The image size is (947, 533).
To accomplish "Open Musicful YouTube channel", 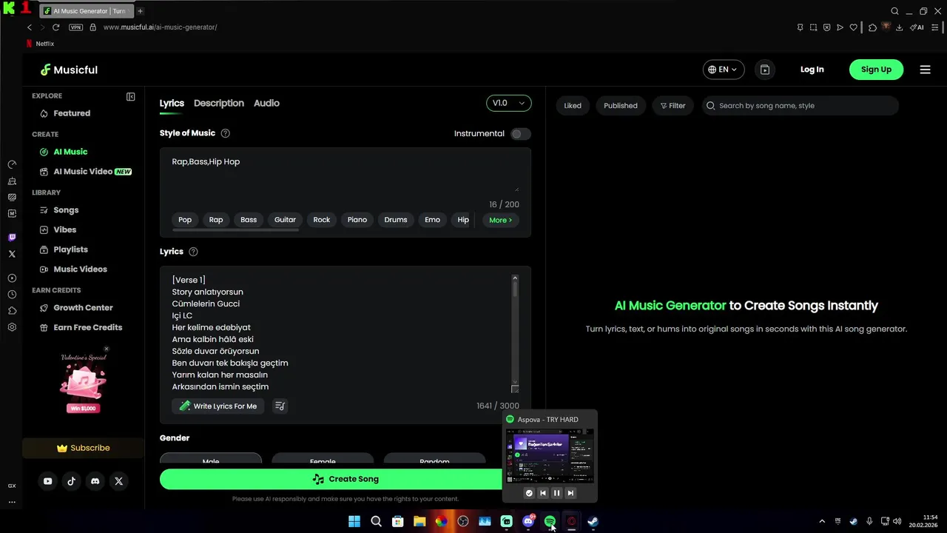I will [x=47, y=481].
